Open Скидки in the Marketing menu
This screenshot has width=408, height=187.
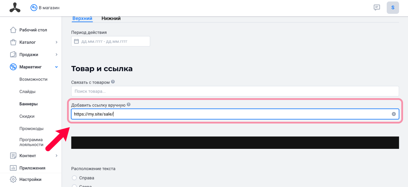coord(27,116)
